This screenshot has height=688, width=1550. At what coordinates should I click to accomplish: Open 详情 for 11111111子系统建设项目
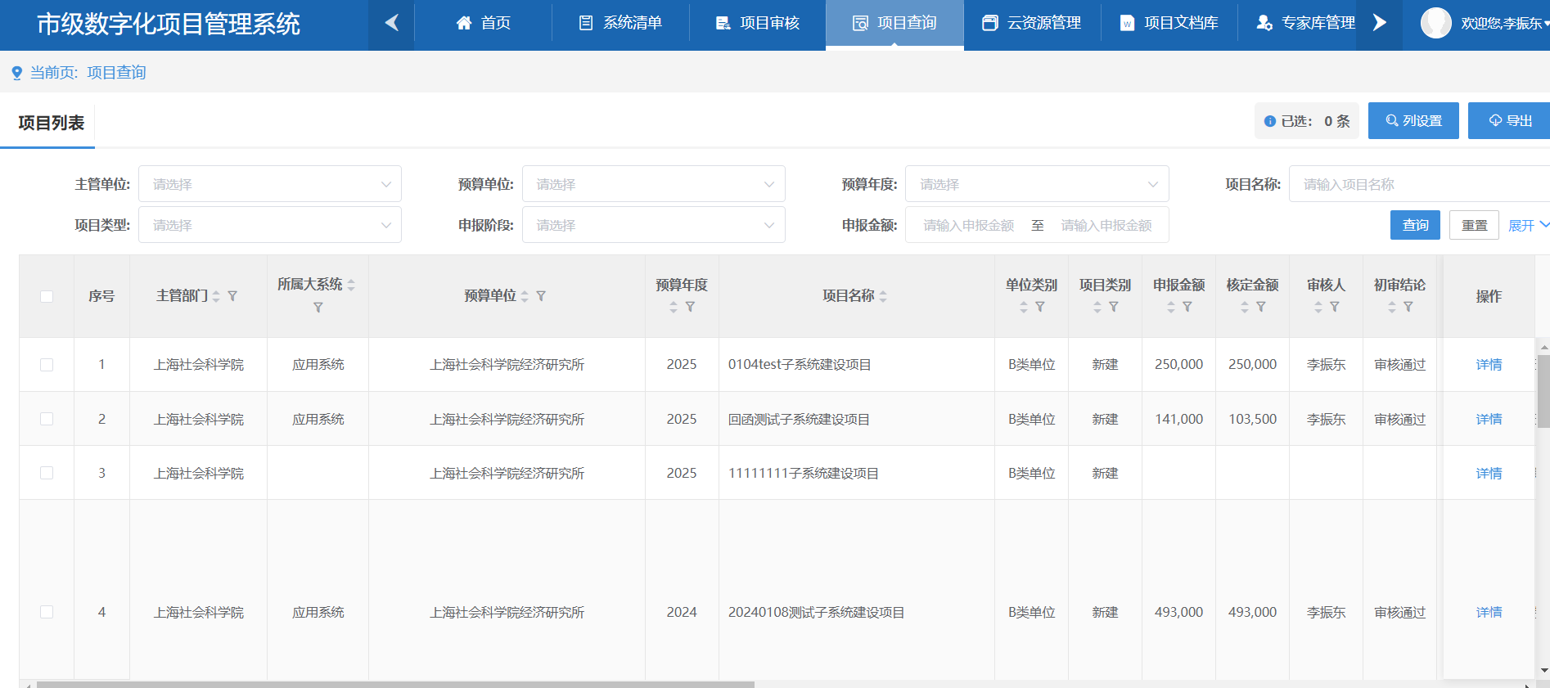1489,473
